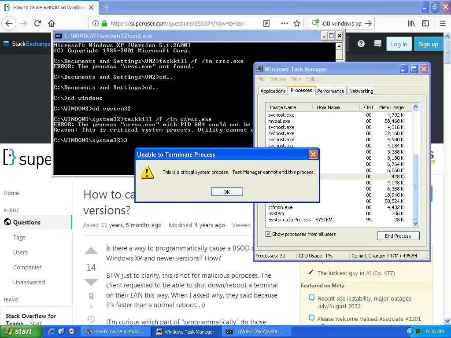Image resolution: width=451 pixels, height=338 pixels.
Task: Go to the browser Home icon
Action: pyautogui.click(x=52, y=24)
